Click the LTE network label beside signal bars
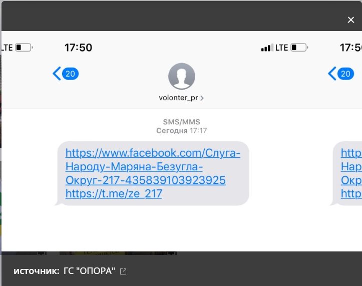The image size is (362, 286). [281, 48]
